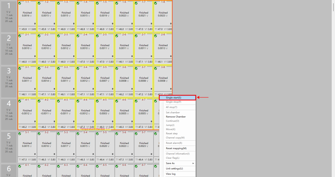Click the pin icon in channel 3-6
335x177 pixels.
pos(132,89)
